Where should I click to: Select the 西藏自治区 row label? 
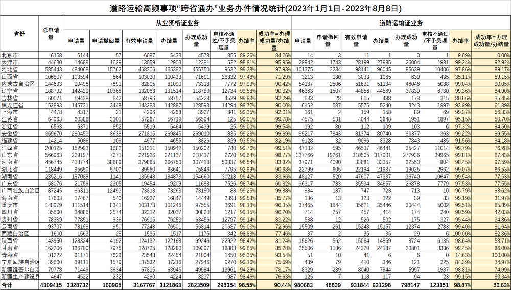point(15,233)
